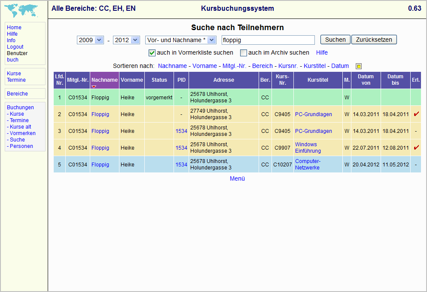427x292 pixels.
Task: Click the red sort arrow under Nachname header
Action: pyautogui.click(x=94, y=87)
